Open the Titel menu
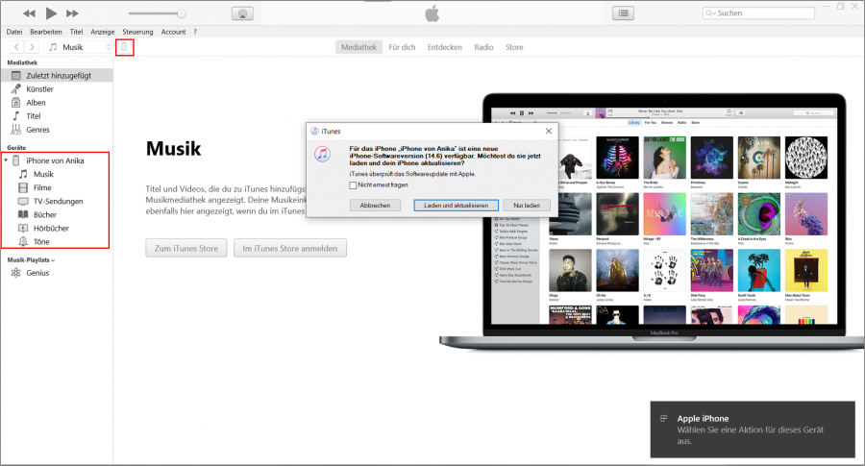The image size is (865, 466). (x=76, y=32)
